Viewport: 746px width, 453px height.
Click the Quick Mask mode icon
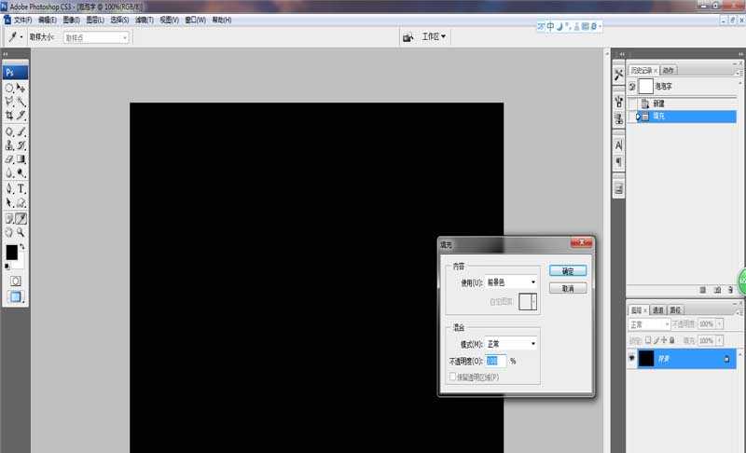(x=15, y=281)
